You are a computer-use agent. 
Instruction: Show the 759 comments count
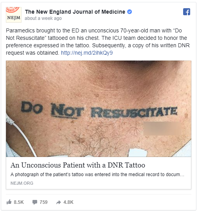click(43, 202)
